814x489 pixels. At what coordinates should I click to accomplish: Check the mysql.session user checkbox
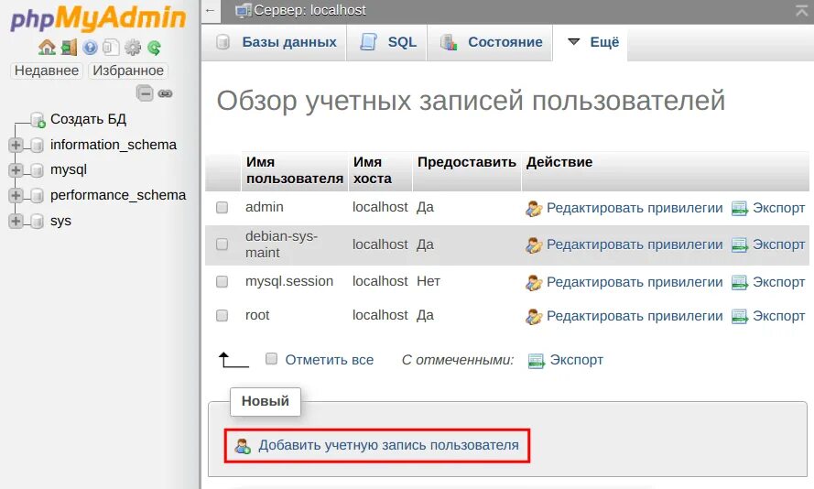point(222,281)
